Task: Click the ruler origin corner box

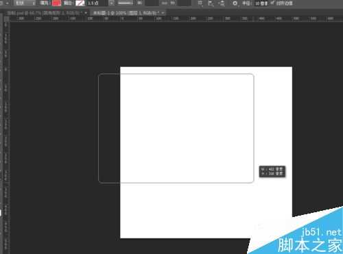Action: click(7, 18)
